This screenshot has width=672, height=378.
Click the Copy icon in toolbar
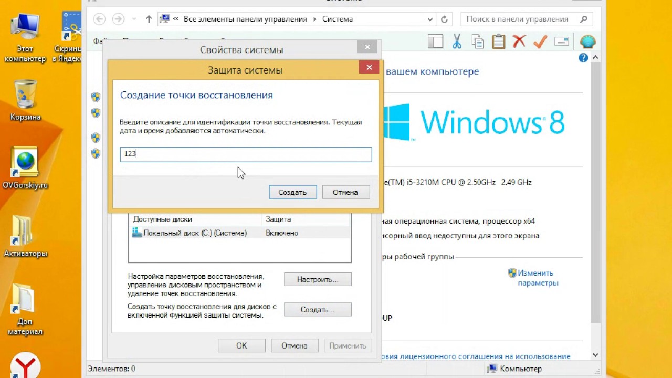477,41
